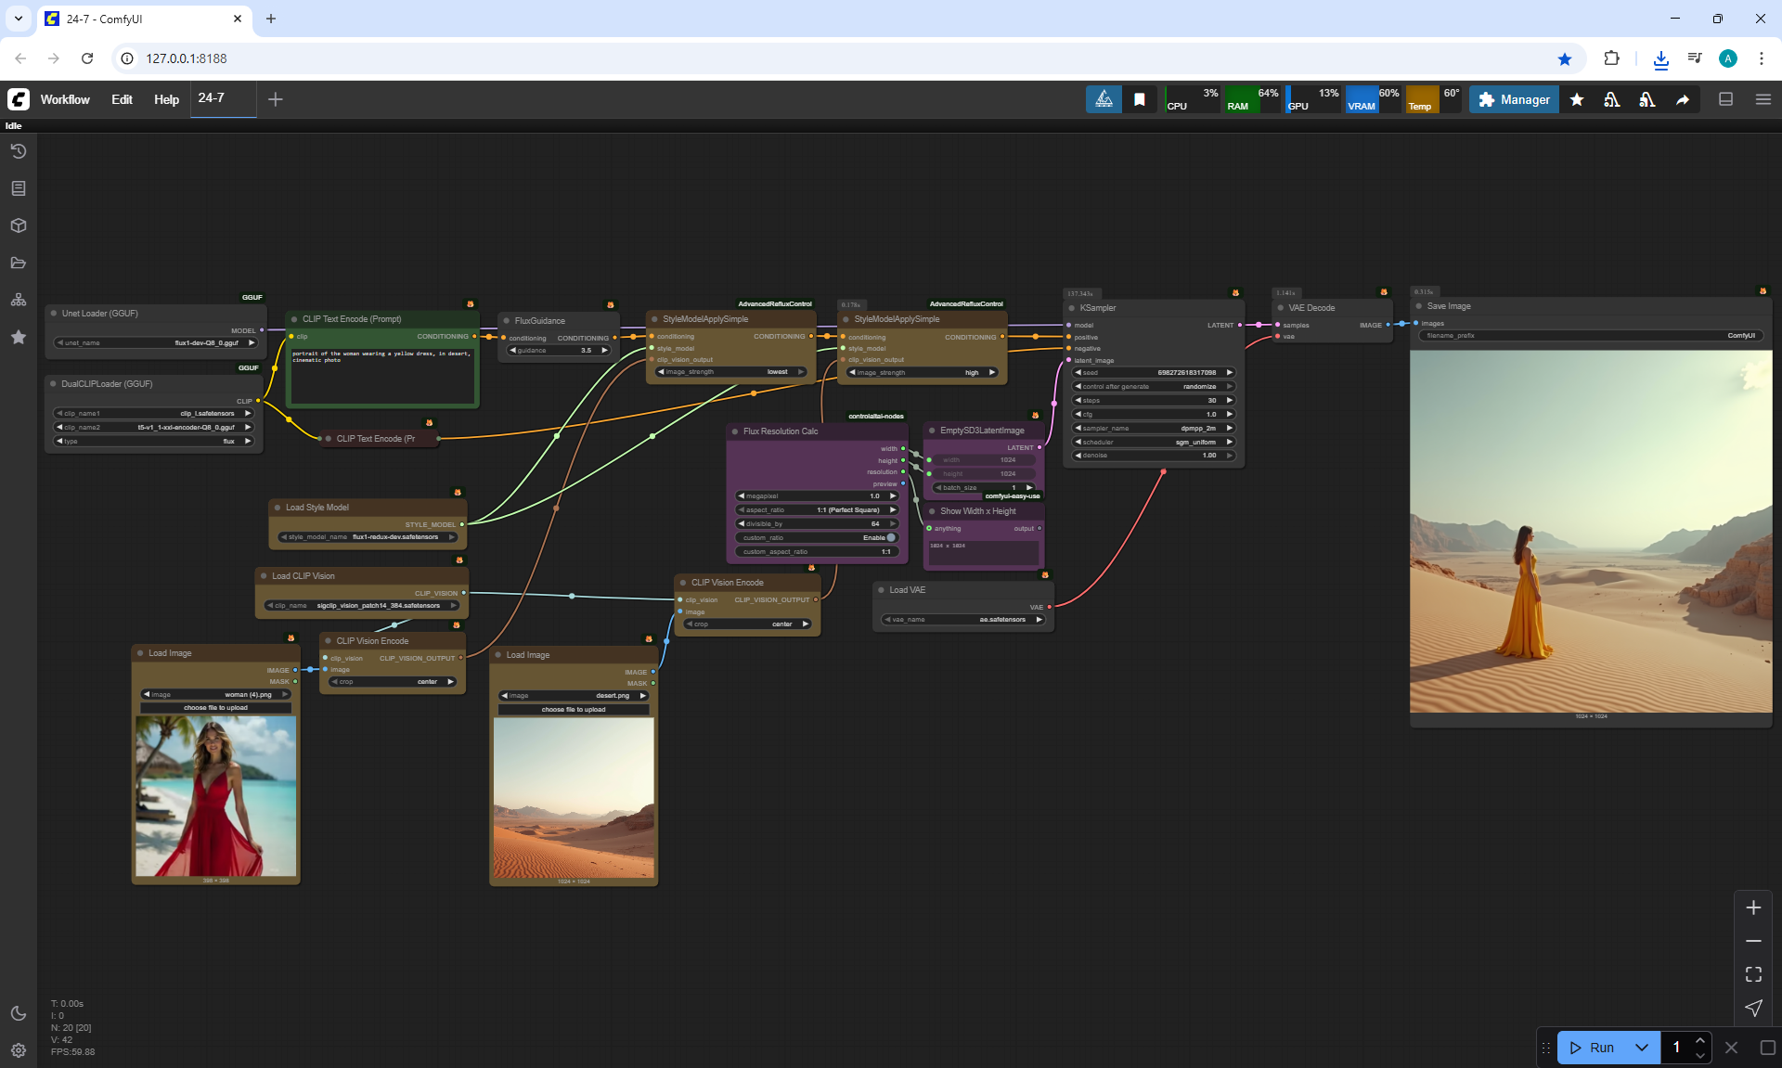Click the share arrow icon in the toolbar
Screen dimensions: 1782x1068
1682,99
